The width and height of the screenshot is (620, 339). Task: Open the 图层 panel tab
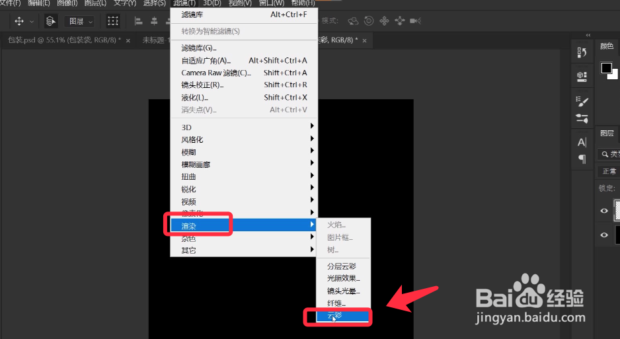[607, 133]
